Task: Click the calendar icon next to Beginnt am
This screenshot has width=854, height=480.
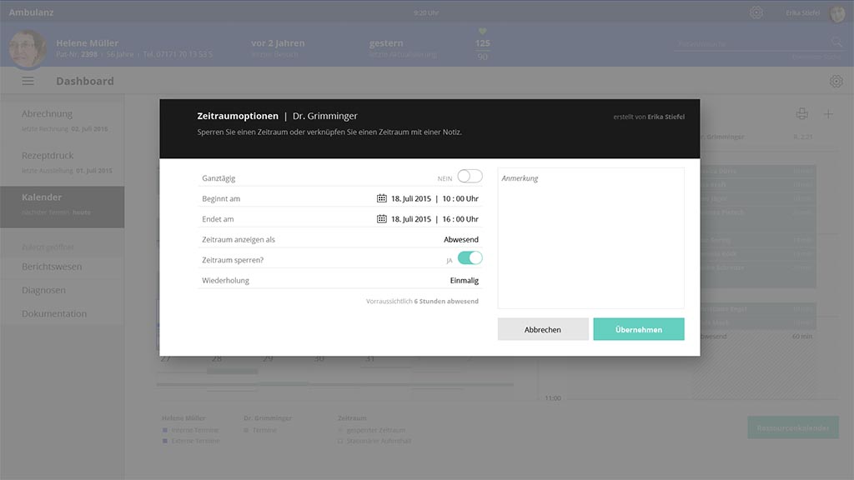Action: coord(382,199)
